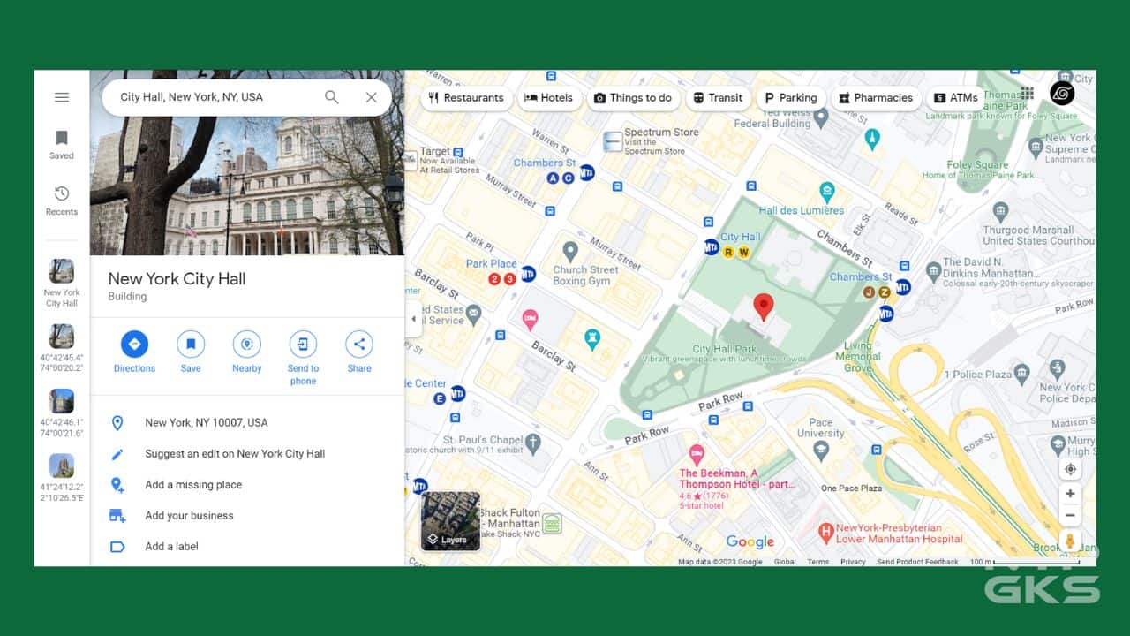Screen dimensions: 1130x636
Task: Click the search magnifier icon
Action: (332, 97)
